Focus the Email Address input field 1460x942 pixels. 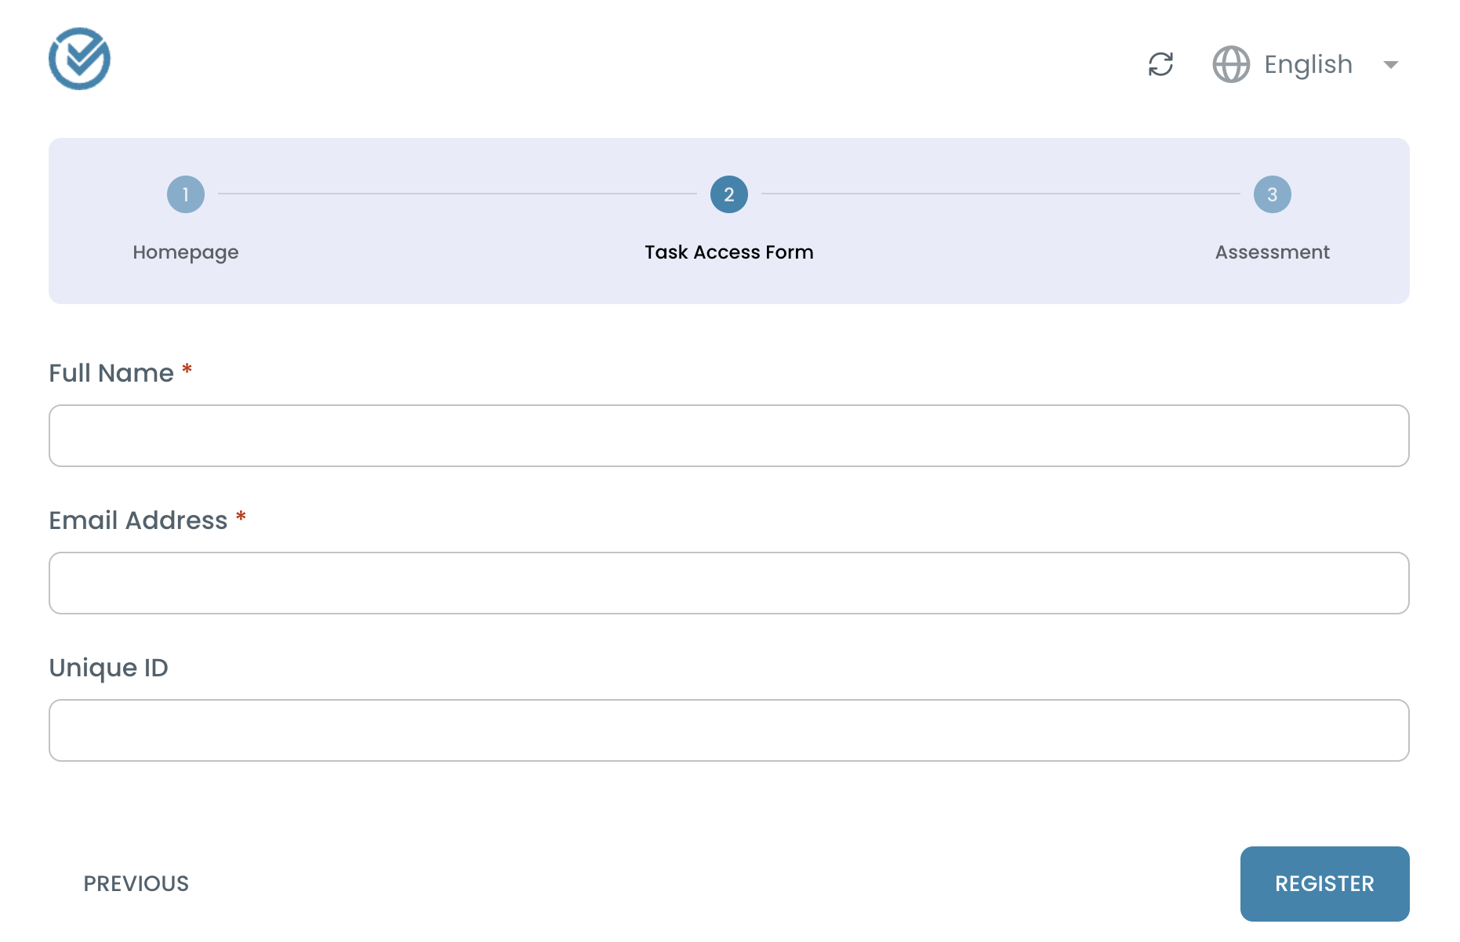point(729,583)
